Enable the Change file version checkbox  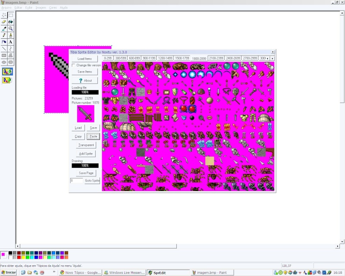point(73,65)
